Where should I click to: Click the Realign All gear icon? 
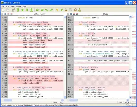click(x=13, y=10)
